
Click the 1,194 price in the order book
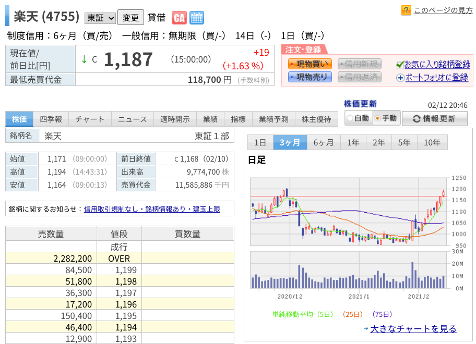[x=126, y=327]
